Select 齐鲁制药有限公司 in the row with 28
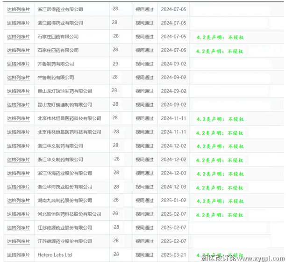Screen dimensions: 286x262 [x=56, y=78]
